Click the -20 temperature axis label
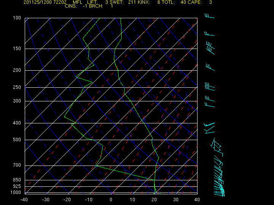Viewport: 274px width, 205px height. [x=67, y=200]
